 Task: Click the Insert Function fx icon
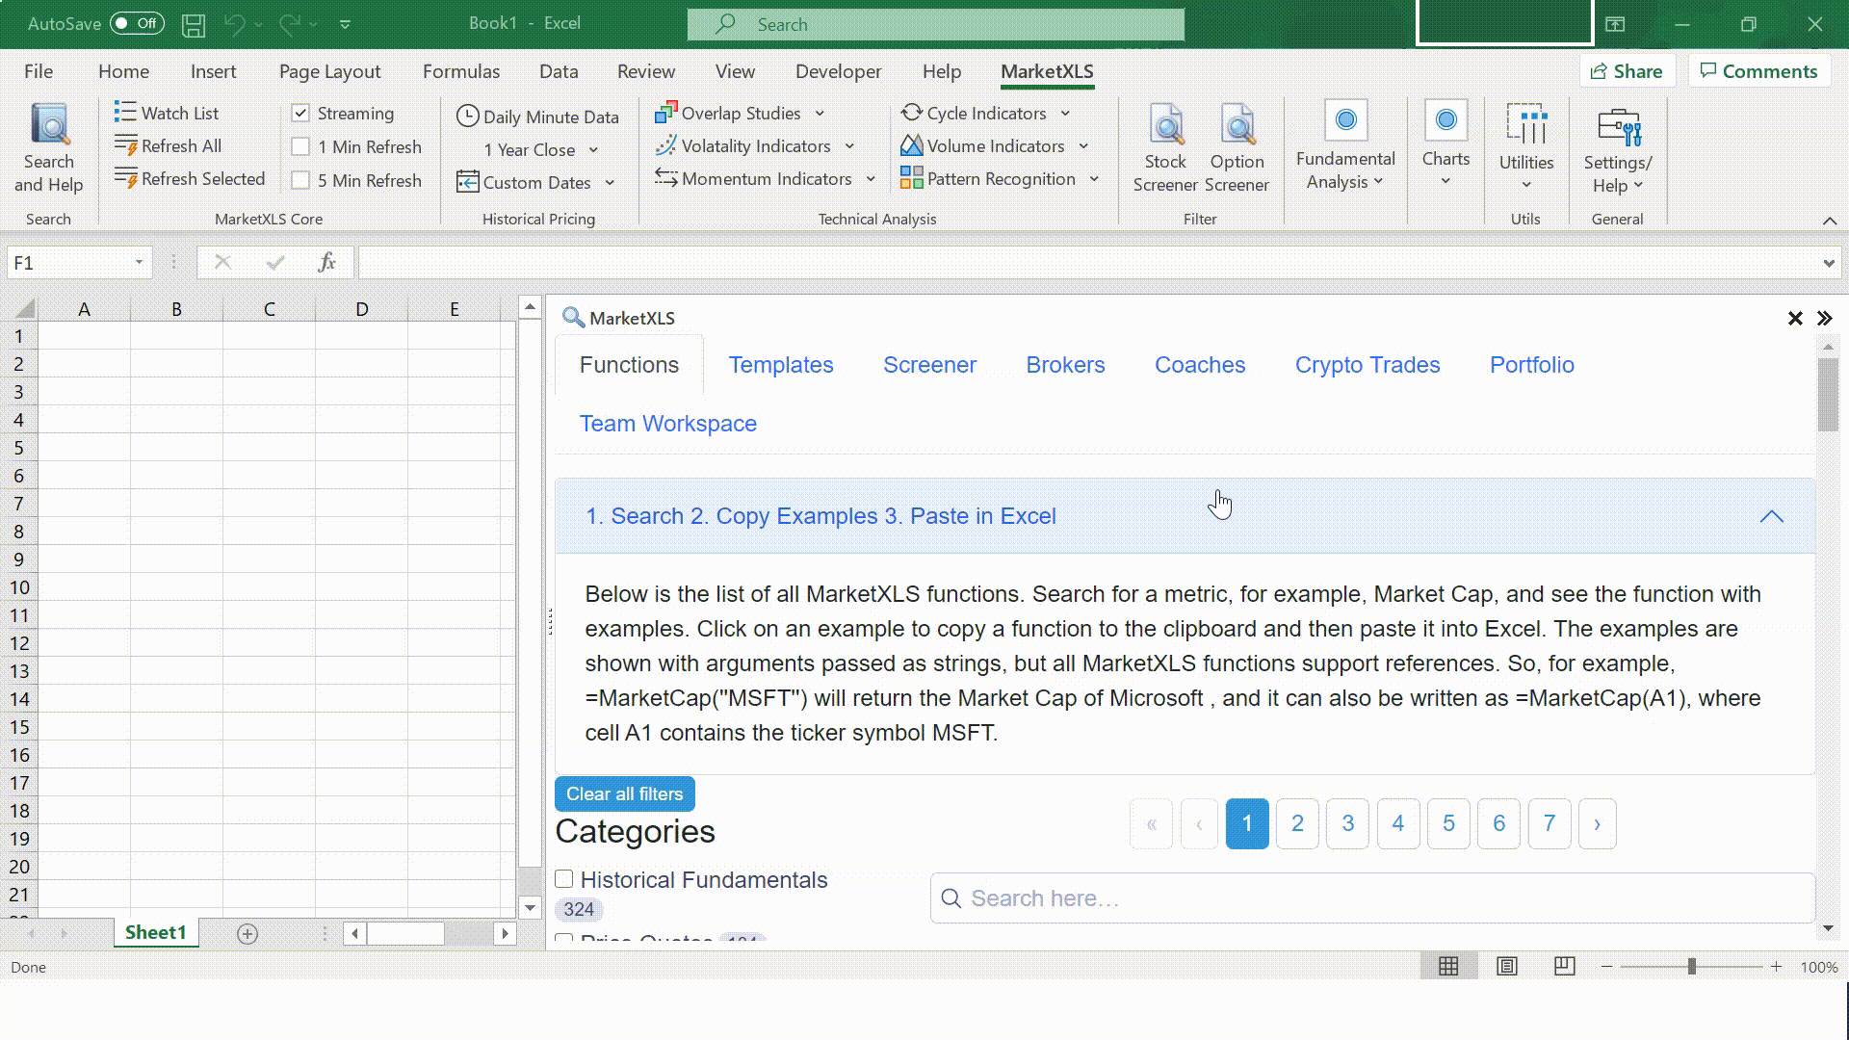pos(326,262)
